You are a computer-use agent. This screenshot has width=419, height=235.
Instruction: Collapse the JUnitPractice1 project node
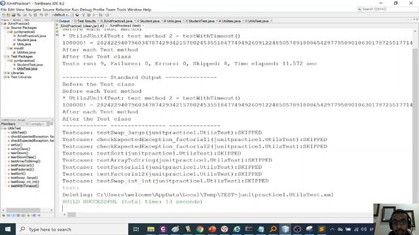pos(2,23)
